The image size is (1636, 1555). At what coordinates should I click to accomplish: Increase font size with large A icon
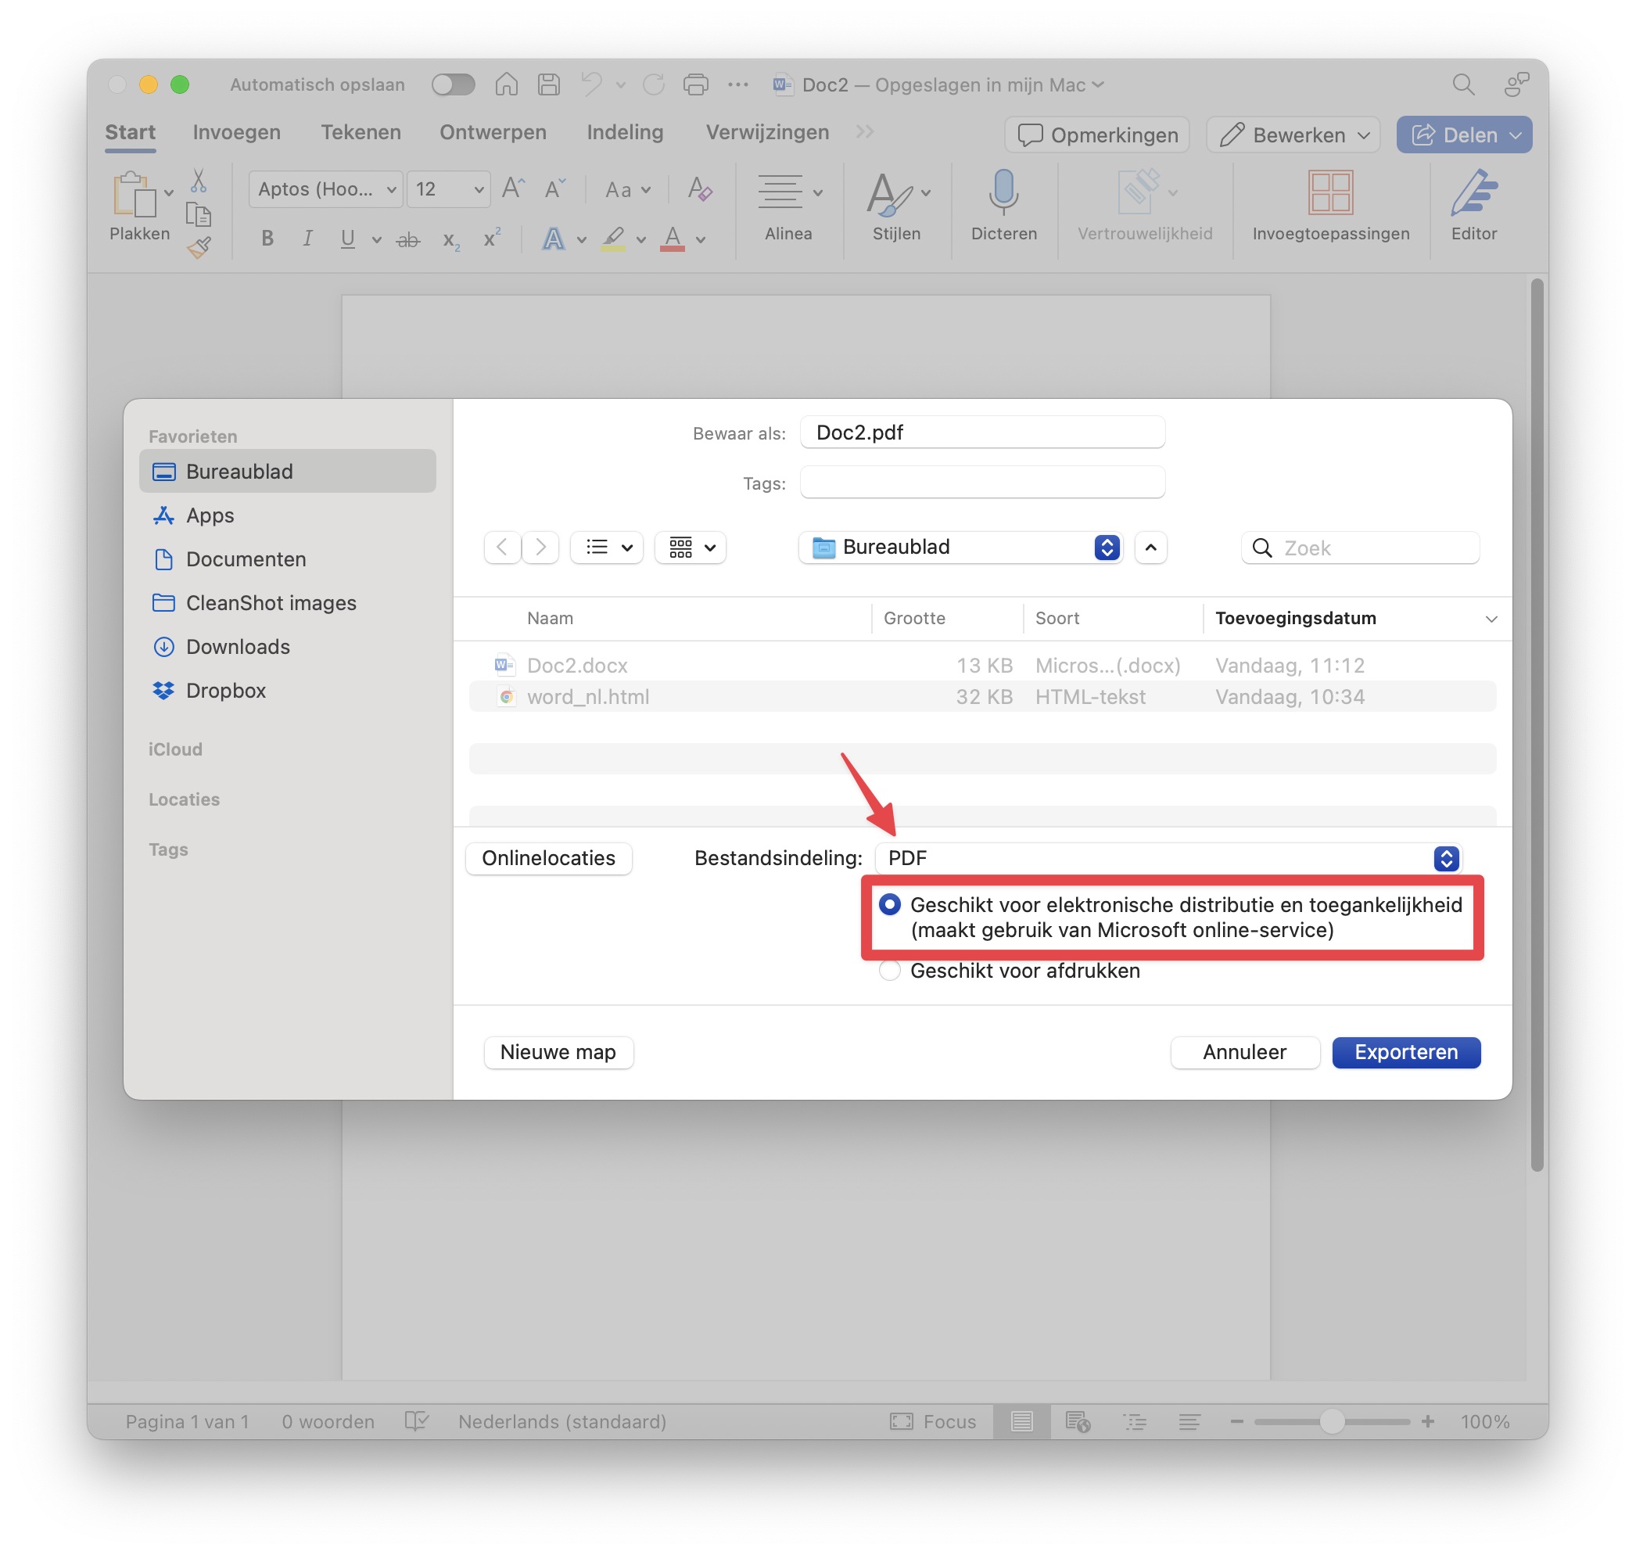tap(513, 189)
